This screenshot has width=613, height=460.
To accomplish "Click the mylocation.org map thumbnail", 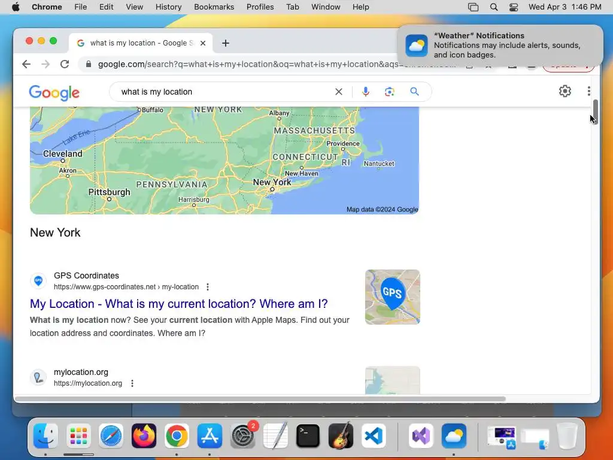I will [393, 380].
